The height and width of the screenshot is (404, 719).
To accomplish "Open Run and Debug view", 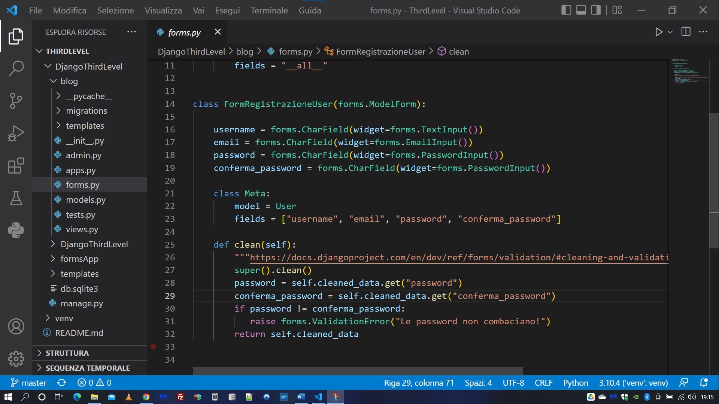I will click(x=16, y=133).
